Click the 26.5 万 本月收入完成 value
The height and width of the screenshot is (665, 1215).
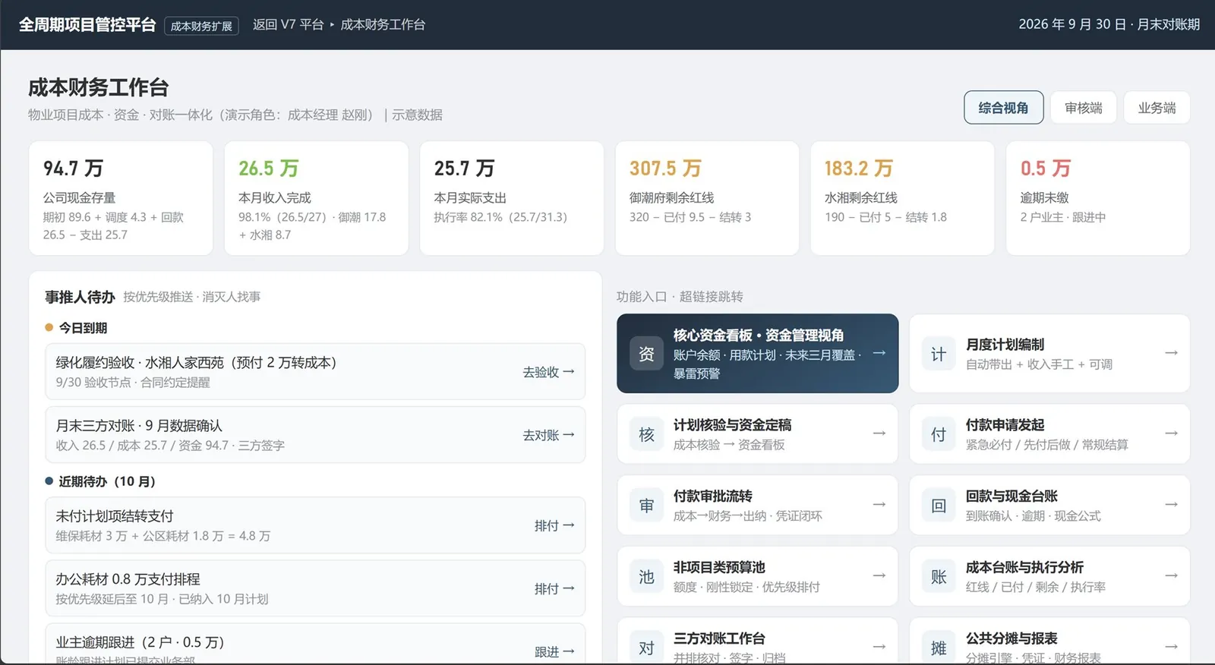click(x=269, y=168)
